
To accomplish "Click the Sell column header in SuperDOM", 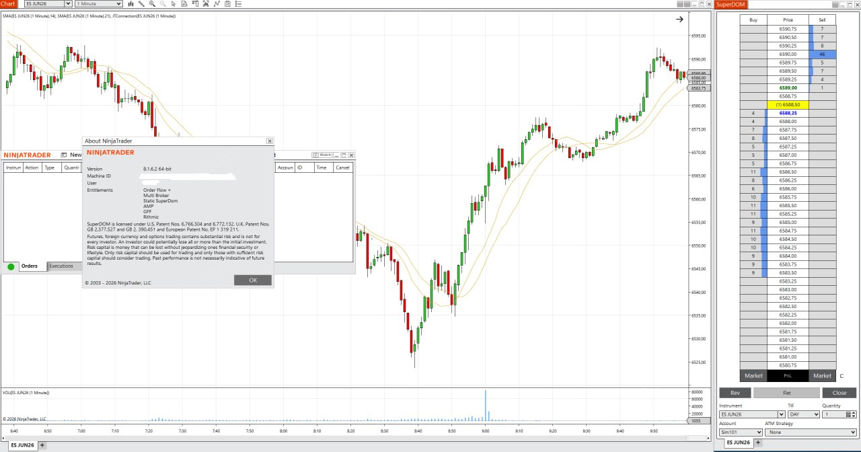I will [822, 20].
